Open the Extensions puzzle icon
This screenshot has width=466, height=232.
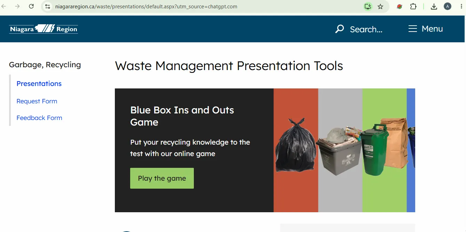tap(413, 6)
